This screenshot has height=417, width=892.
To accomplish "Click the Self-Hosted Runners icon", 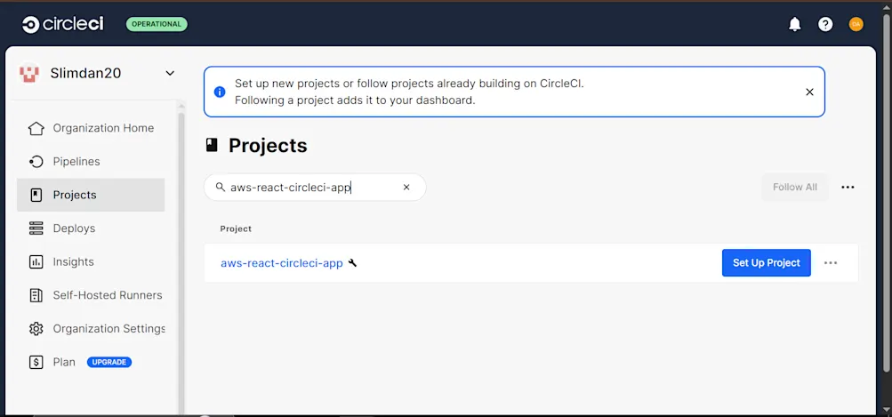I will [x=36, y=295].
